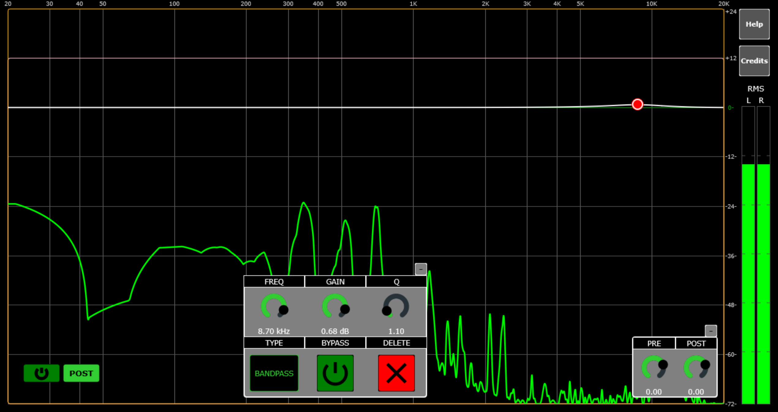
Task: Click the GAIN header label
Action: (335, 282)
